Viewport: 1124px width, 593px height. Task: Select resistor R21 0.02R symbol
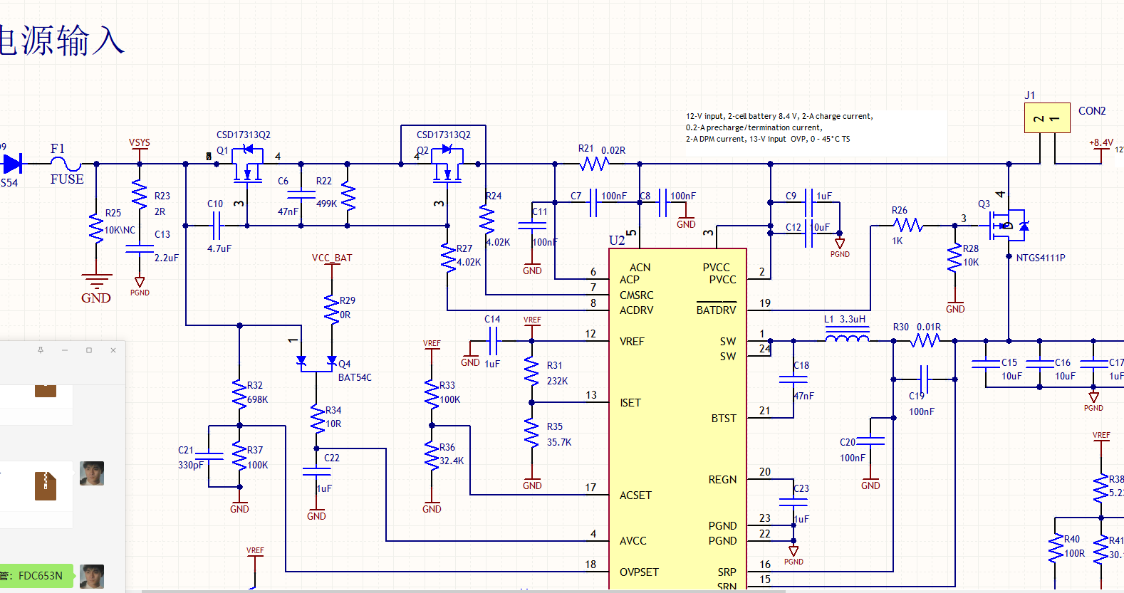pyautogui.click(x=594, y=164)
